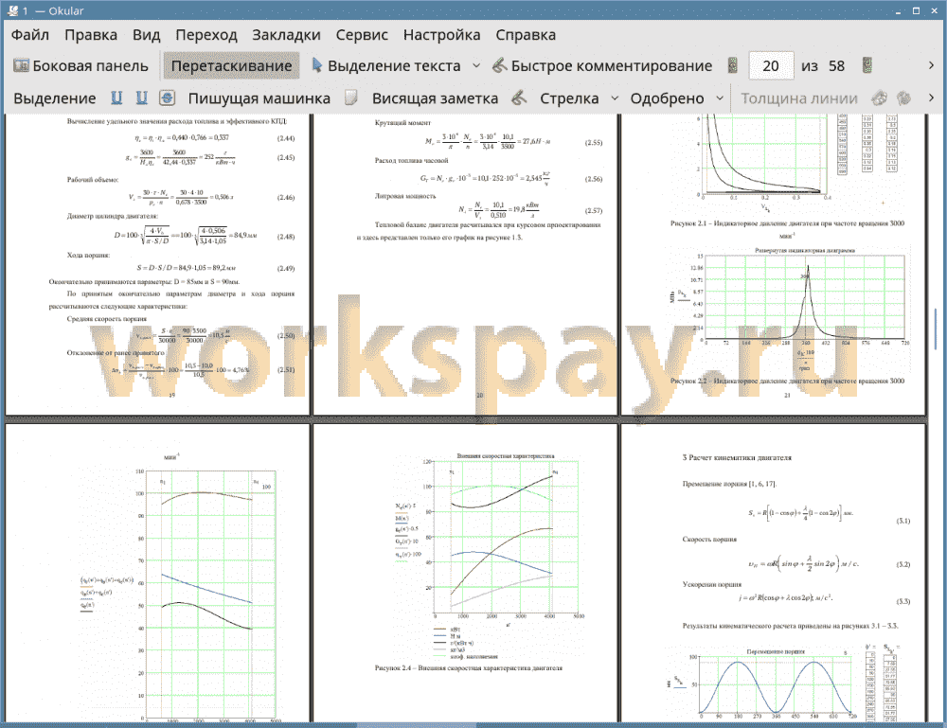The width and height of the screenshot is (947, 728).
Task: Click page 19 with formulas 2.44–2.51
Action: pyautogui.click(x=157, y=264)
